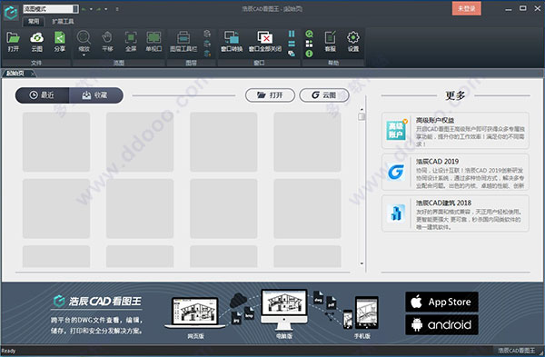This screenshot has height=357, width=545.
Task: Click the file list scrollbar thumb
Action: click(x=362, y=116)
